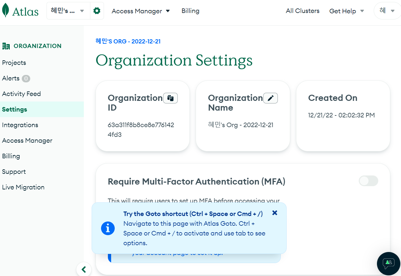Open Projects in the sidebar
The width and height of the screenshot is (401, 276).
click(14, 63)
